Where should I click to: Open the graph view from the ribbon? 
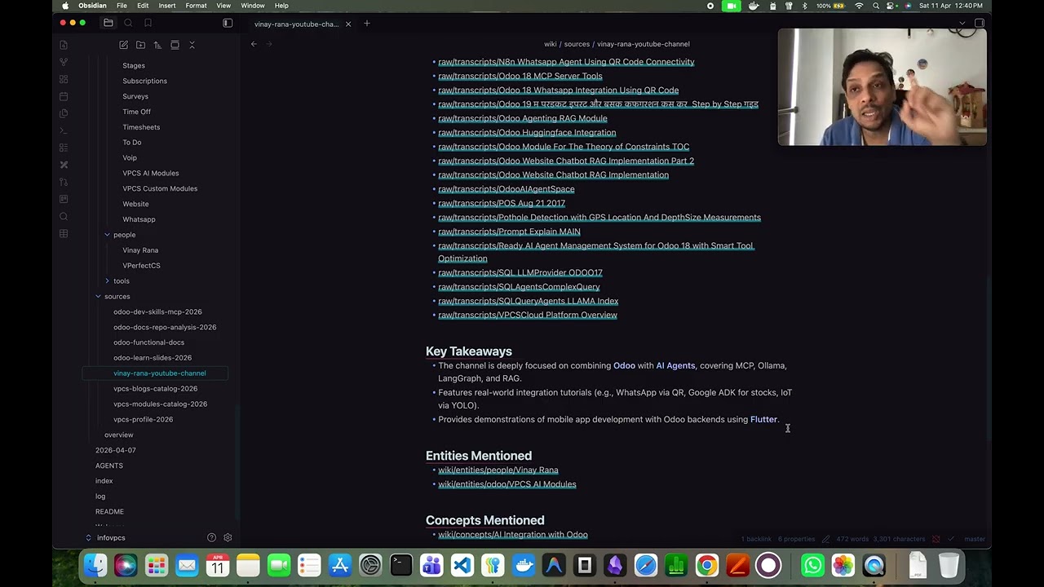tap(64, 62)
